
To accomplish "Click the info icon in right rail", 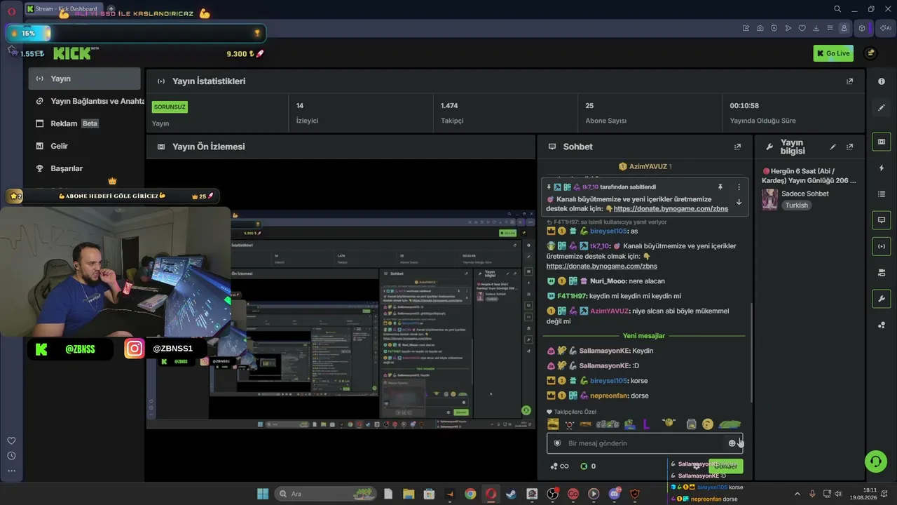I will coord(882,81).
